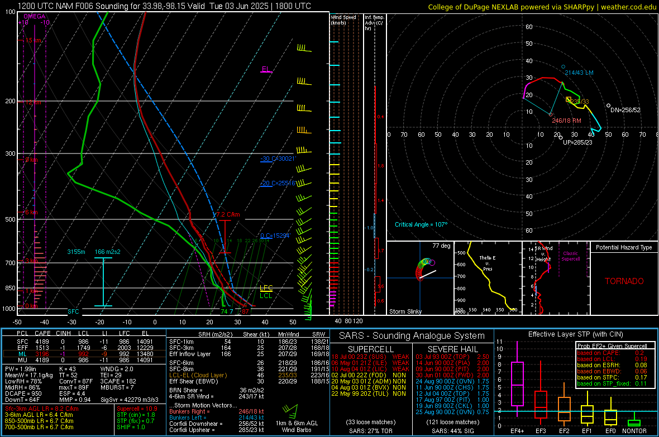Screen dimensions: 659x437
Task: Click the surface temperature value 87
Action: pyautogui.click(x=245, y=311)
